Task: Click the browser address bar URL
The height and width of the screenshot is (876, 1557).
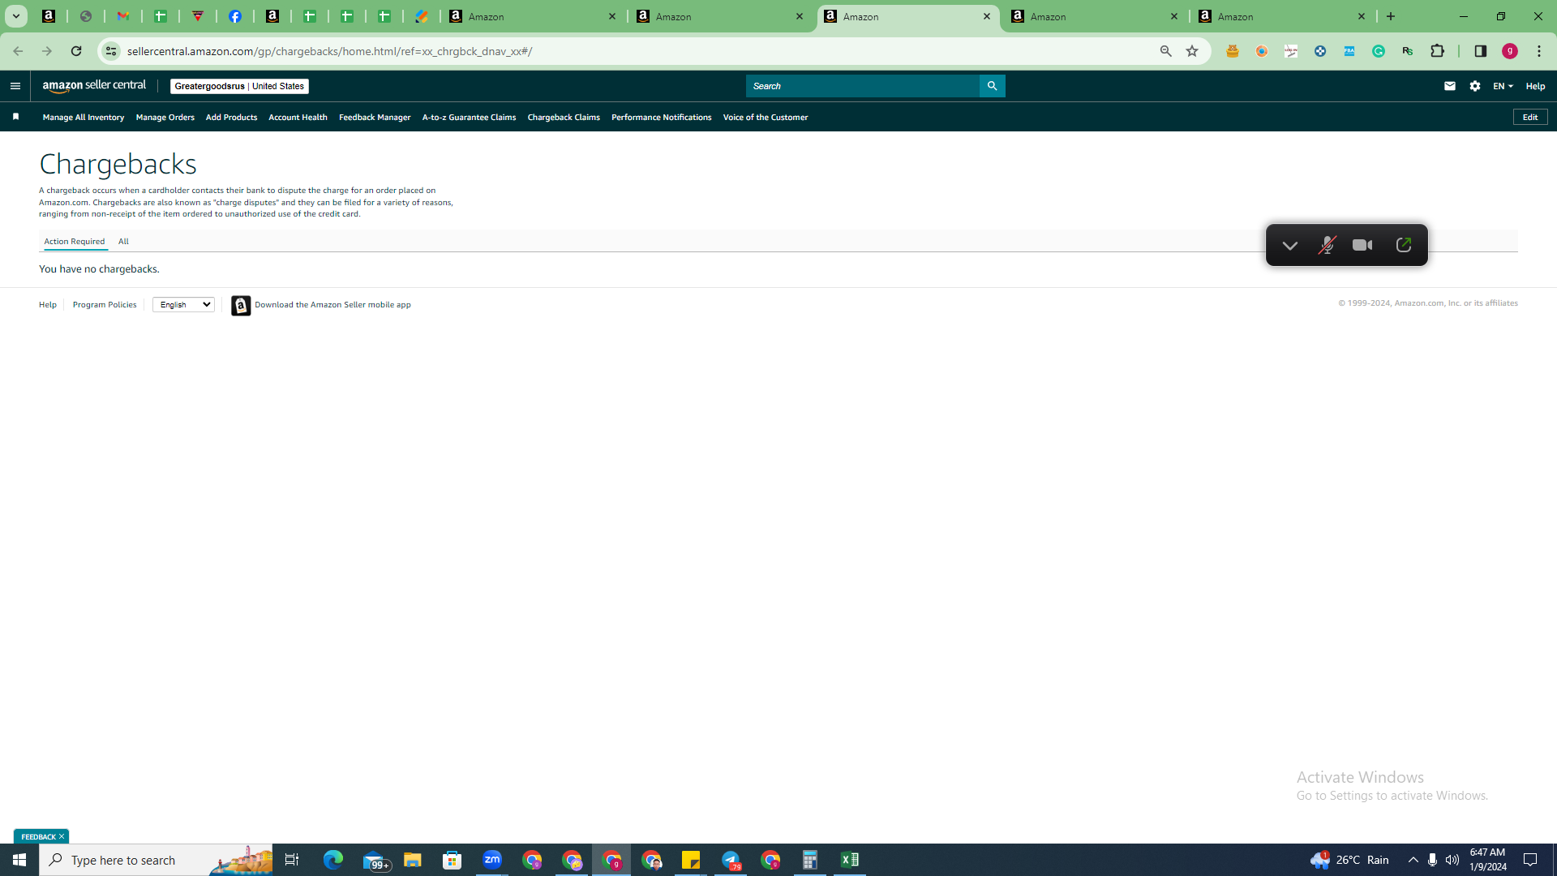Action: tap(329, 51)
